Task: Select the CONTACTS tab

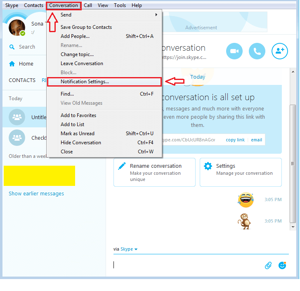Action: click(x=22, y=80)
